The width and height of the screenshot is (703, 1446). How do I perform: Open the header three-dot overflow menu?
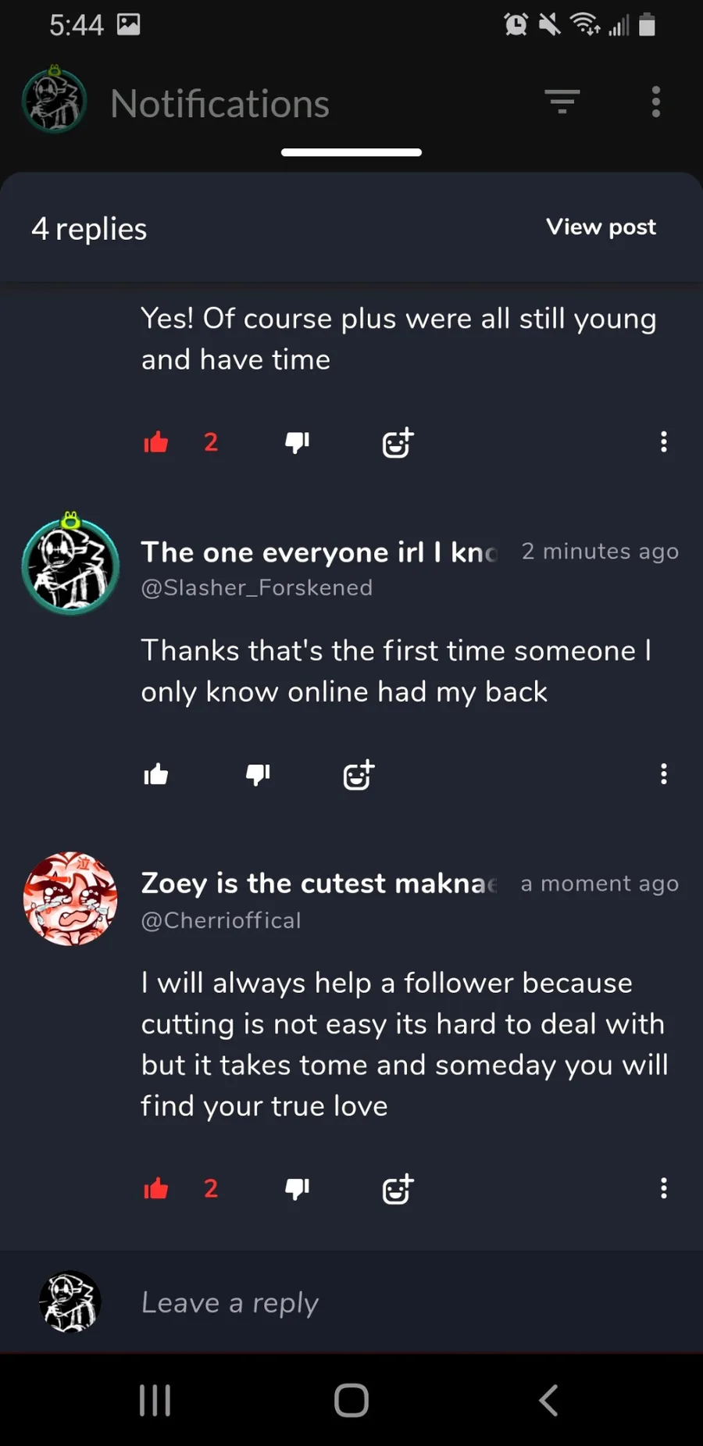click(x=656, y=102)
